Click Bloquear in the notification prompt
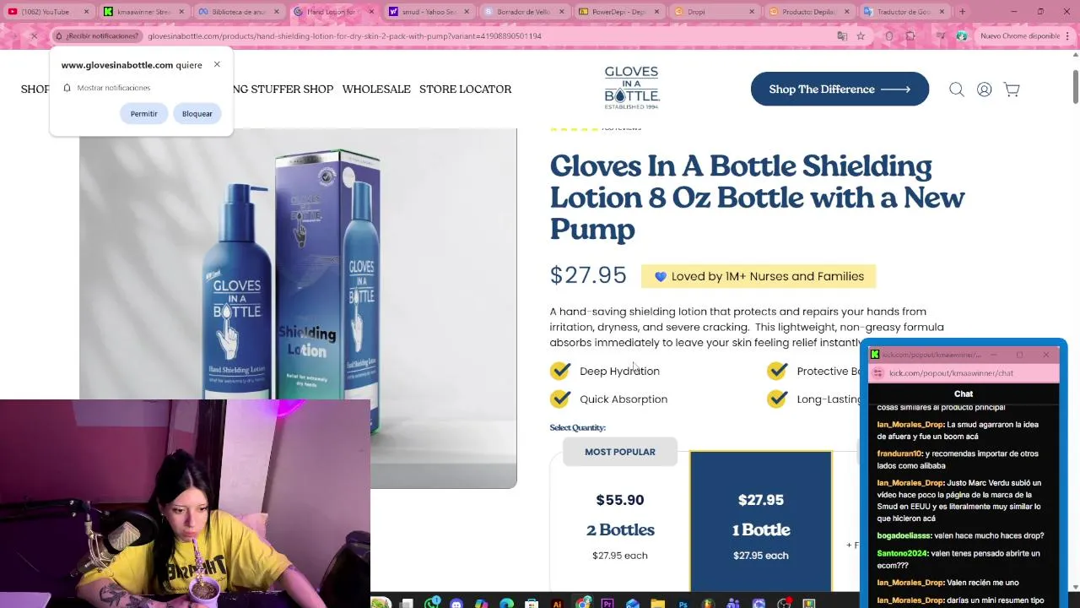Image resolution: width=1080 pixels, height=608 pixels. (197, 114)
